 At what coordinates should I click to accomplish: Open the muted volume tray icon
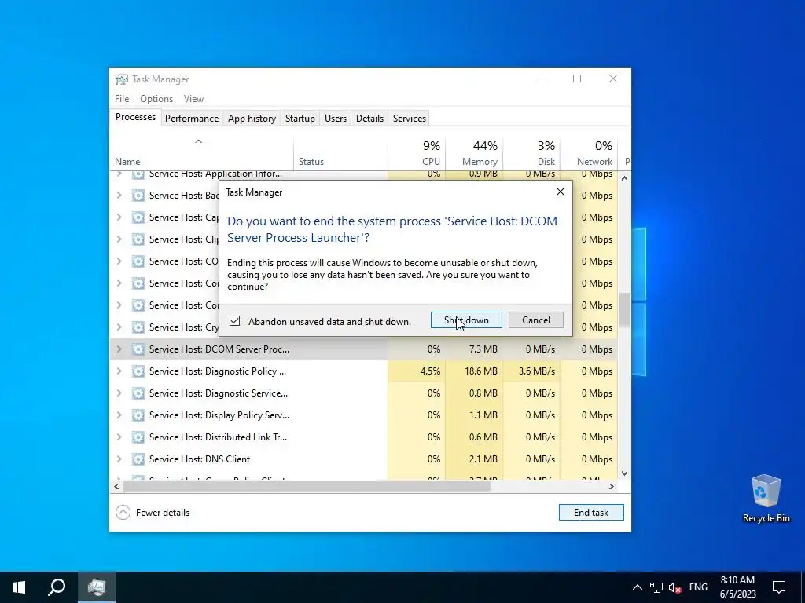coord(675,587)
